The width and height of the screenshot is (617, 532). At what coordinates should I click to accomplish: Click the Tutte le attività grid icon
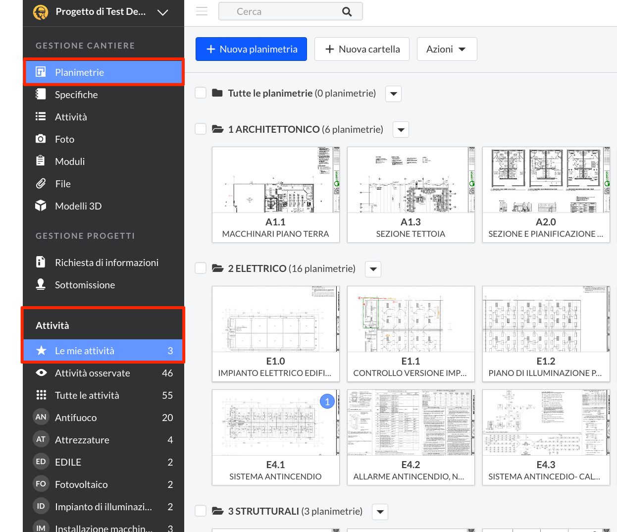pyautogui.click(x=41, y=395)
